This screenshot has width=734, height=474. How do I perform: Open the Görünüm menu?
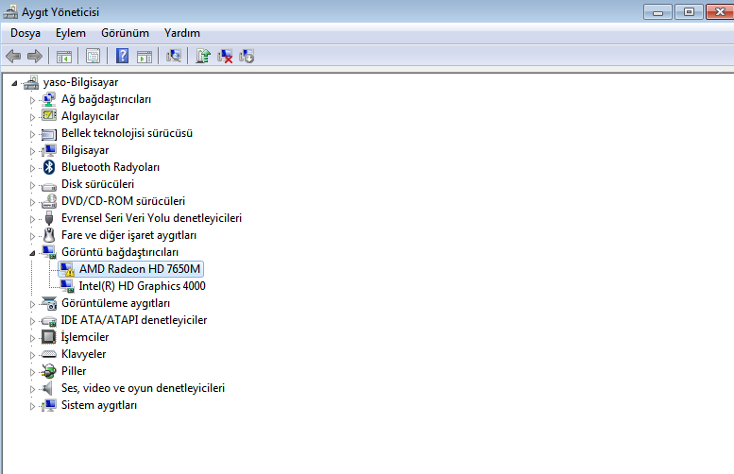tap(125, 33)
